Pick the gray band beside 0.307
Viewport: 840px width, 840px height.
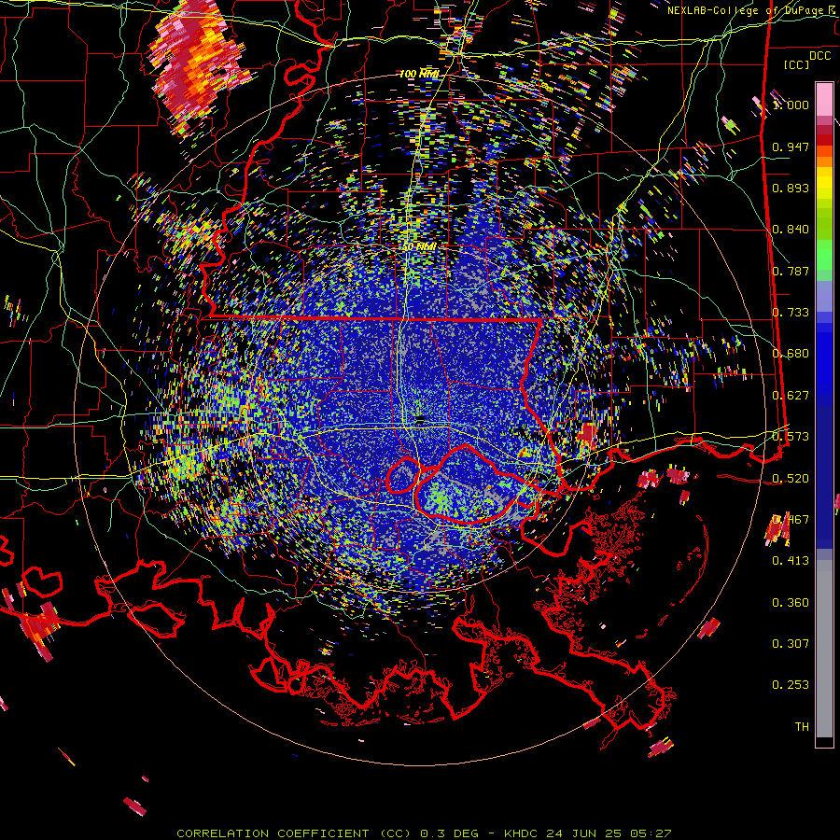(x=824, y=649)
